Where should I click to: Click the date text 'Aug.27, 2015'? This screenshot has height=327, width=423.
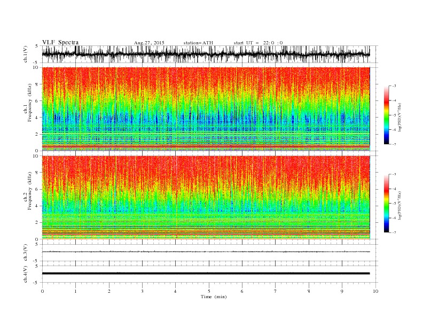coord(149,43)
